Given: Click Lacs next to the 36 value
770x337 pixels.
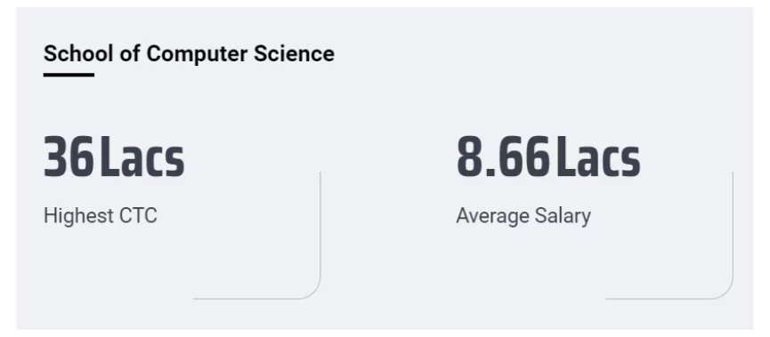Looking at the screenshot, I should 142,156.
